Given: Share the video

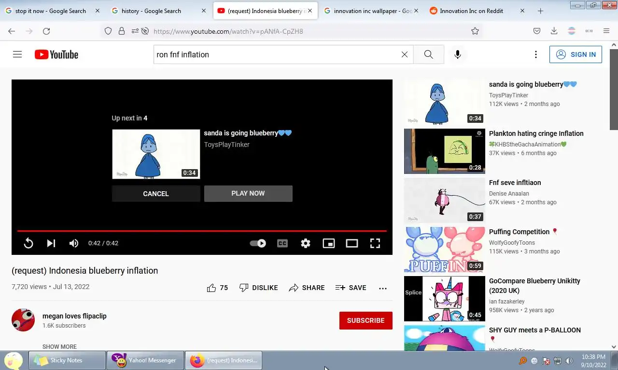Looking at the screenshot, I should point(307,288).
